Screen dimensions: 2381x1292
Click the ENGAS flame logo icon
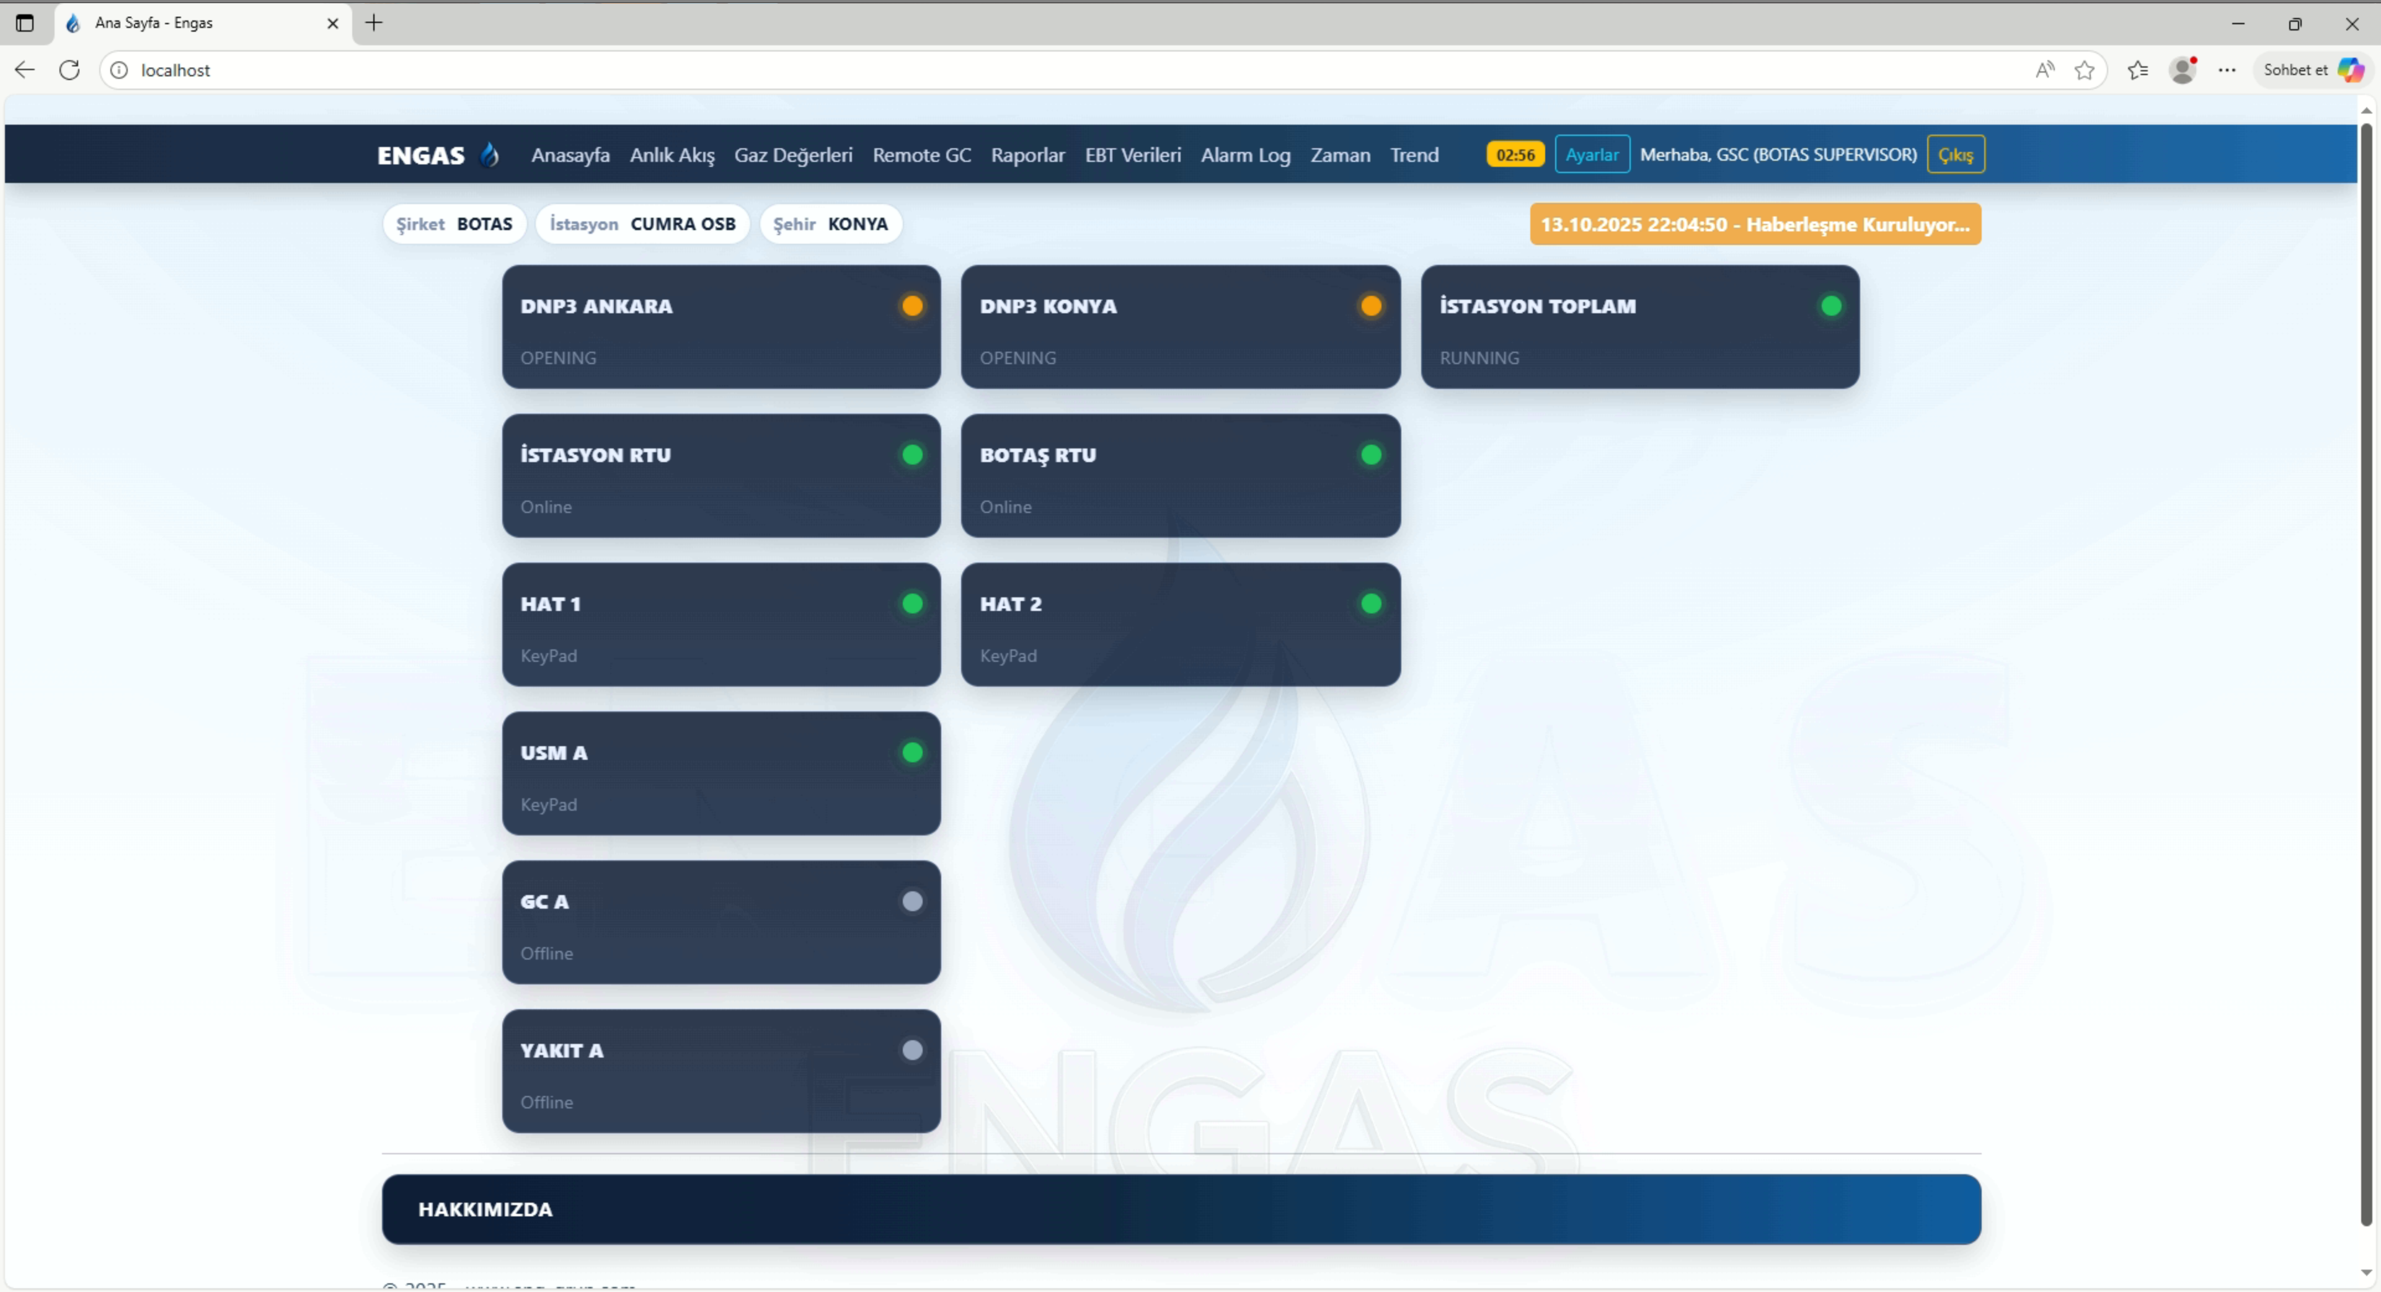coord(490,154)
